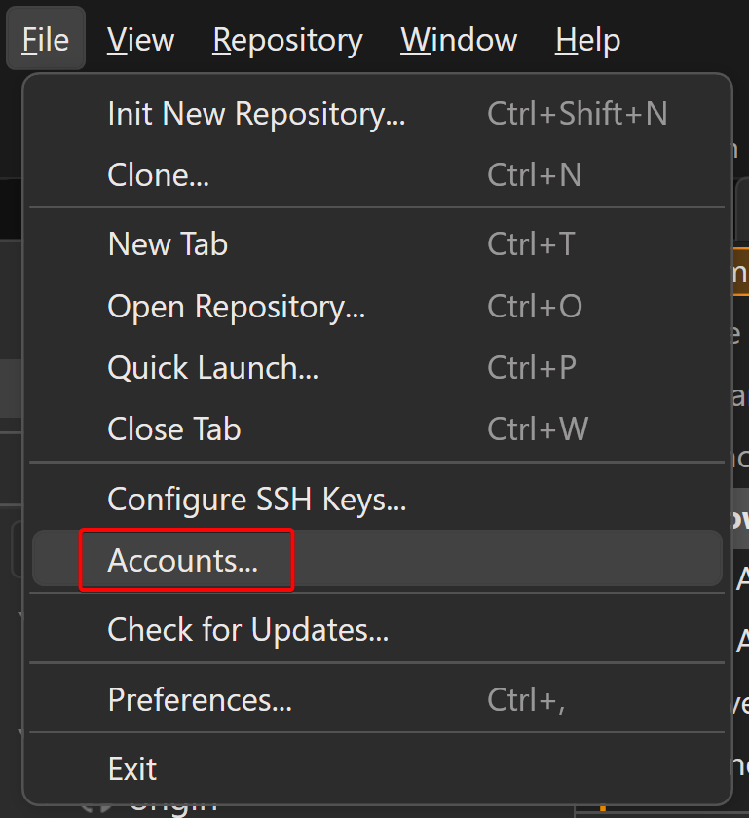Click the orange highlighted item on the right edge
The image size is (749, 818).
point(741,273)
